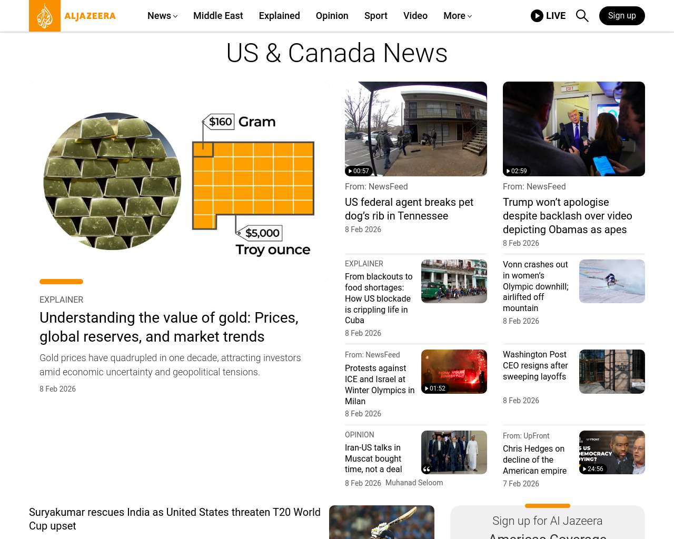The image size is (674, 539).
Task: Open the search magnifier icon
Action: [582, 16]
